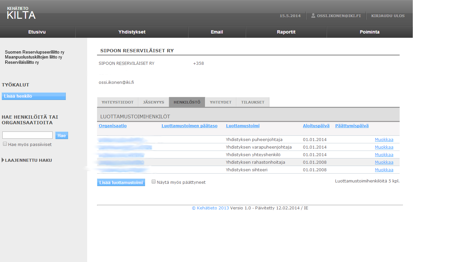The height and width of the screenshot is (262, 472).
Task: Click the Hae search button
Action: (62, 135)
